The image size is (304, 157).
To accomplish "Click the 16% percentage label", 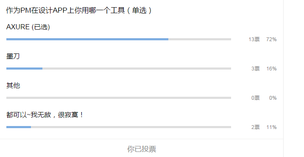I will 271,68.
